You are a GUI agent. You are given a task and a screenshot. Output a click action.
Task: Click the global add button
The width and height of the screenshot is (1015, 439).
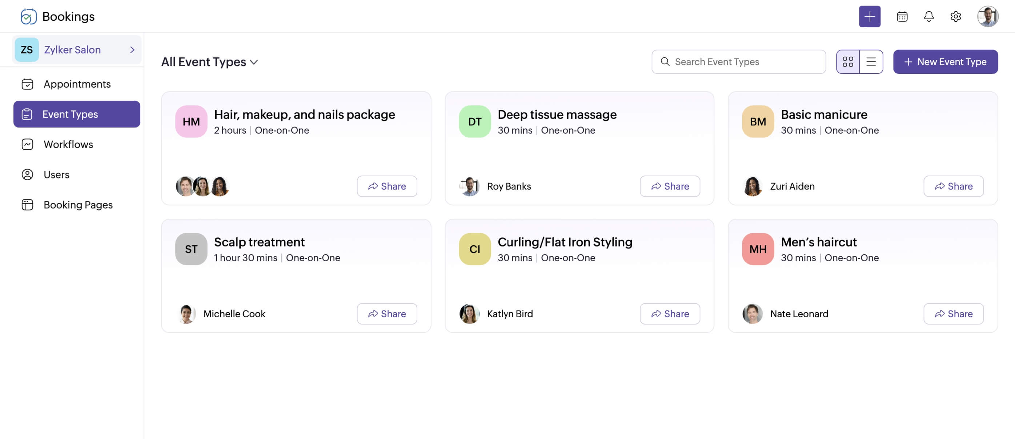(870, 16)
